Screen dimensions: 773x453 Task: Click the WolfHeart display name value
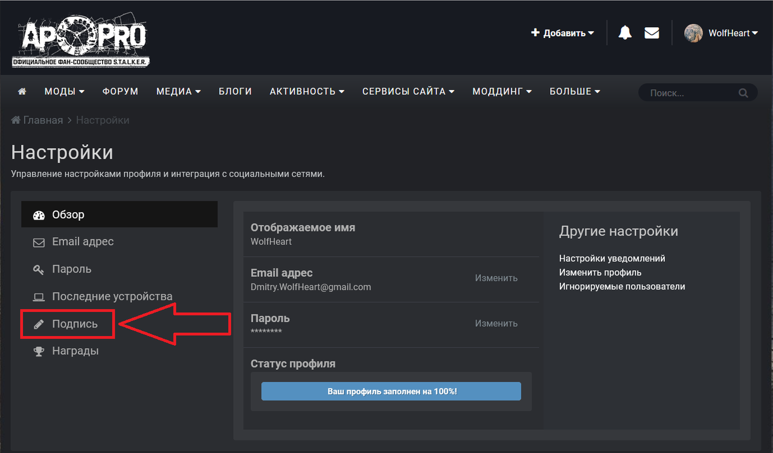[x=271, y=241]
